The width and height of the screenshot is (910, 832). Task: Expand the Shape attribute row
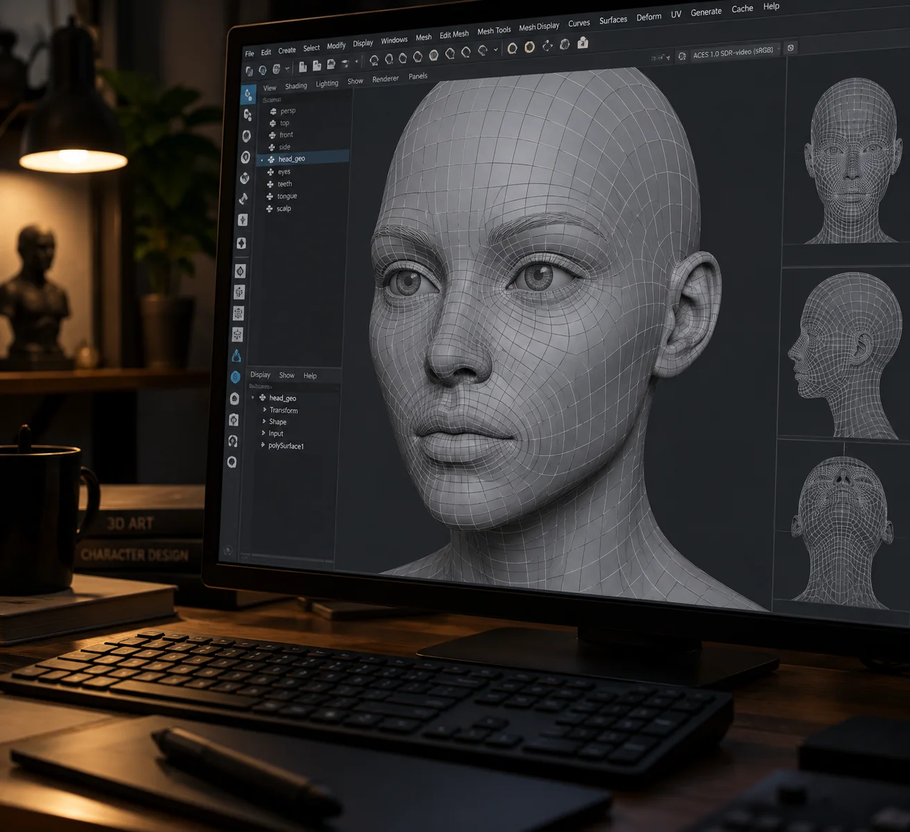(264, 421)
